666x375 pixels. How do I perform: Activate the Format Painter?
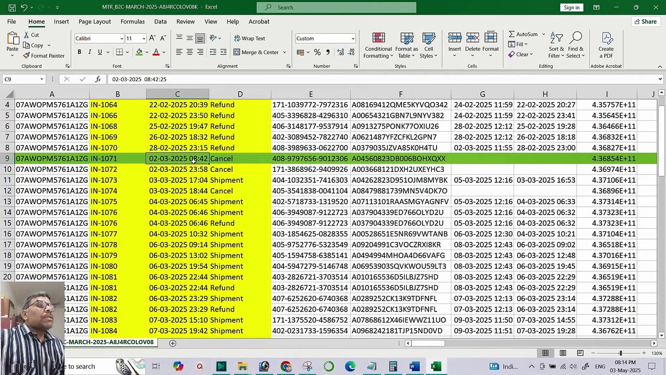point(44,56)
